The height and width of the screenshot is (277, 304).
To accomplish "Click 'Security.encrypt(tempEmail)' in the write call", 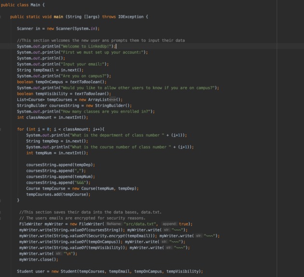I will coord(120,236).
